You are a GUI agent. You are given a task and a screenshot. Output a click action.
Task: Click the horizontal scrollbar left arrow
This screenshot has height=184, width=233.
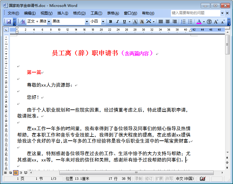31,173
